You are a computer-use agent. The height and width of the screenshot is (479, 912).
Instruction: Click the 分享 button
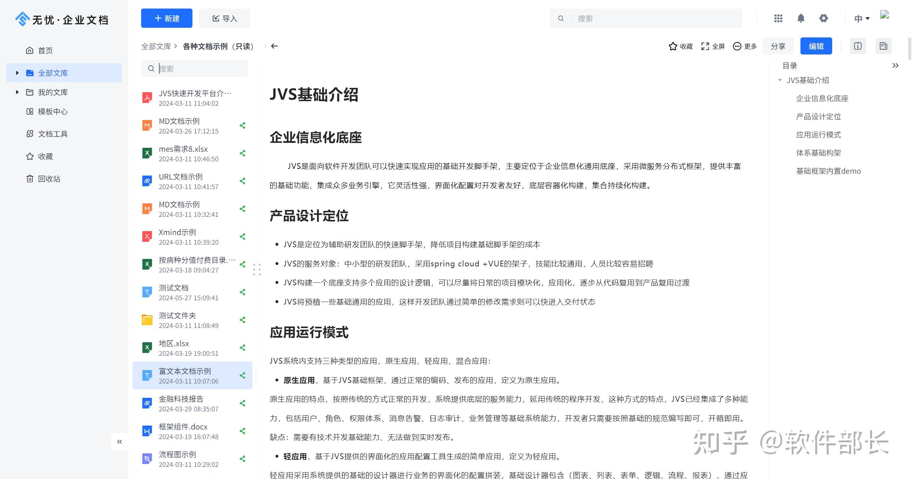point(778,46)
